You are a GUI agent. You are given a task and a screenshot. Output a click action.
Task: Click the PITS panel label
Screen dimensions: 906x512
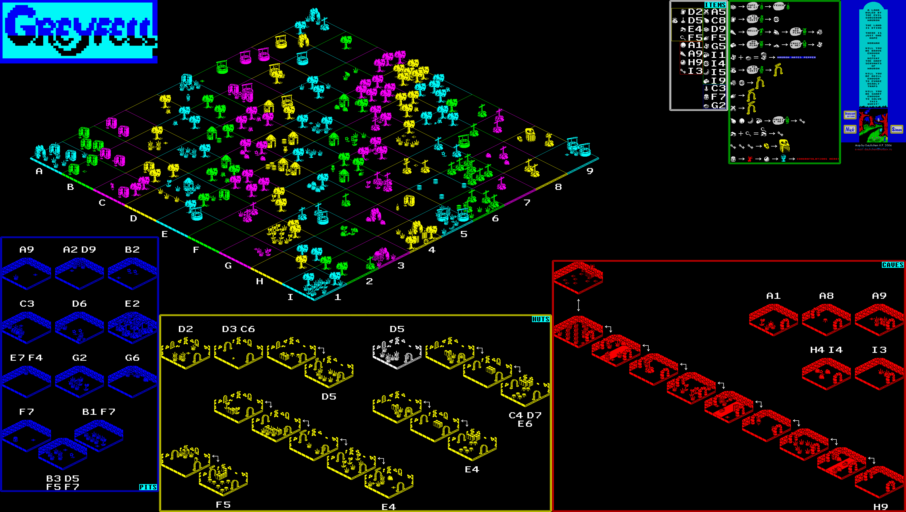[148, 487]
